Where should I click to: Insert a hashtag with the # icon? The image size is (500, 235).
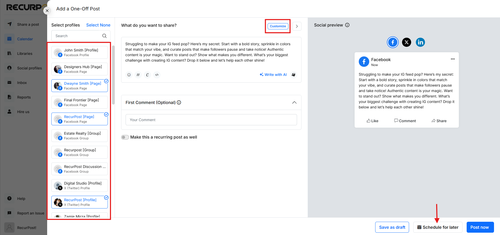pos(138,75)
